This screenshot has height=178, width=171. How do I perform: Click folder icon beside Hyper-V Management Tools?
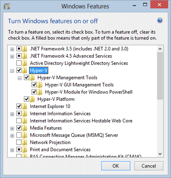pyautogui.click(x=32, y=78)
